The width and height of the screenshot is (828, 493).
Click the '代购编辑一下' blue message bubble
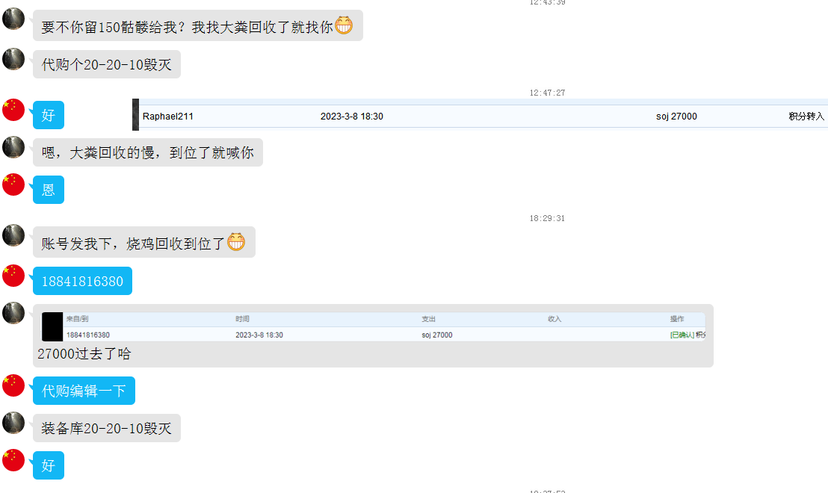tap(84, 391)
